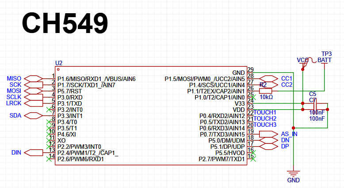Click the pin 1 marker circle of U2
This screenshot has width=344, height=188.
[x=58, y=70]
